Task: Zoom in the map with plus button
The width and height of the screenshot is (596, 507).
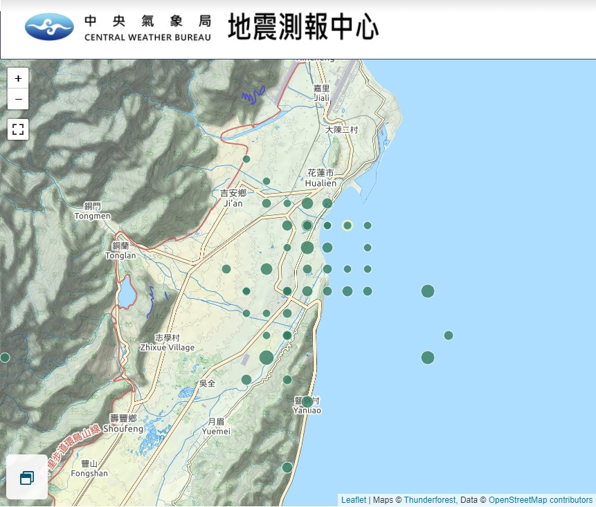Action: (x=18, y=79)
